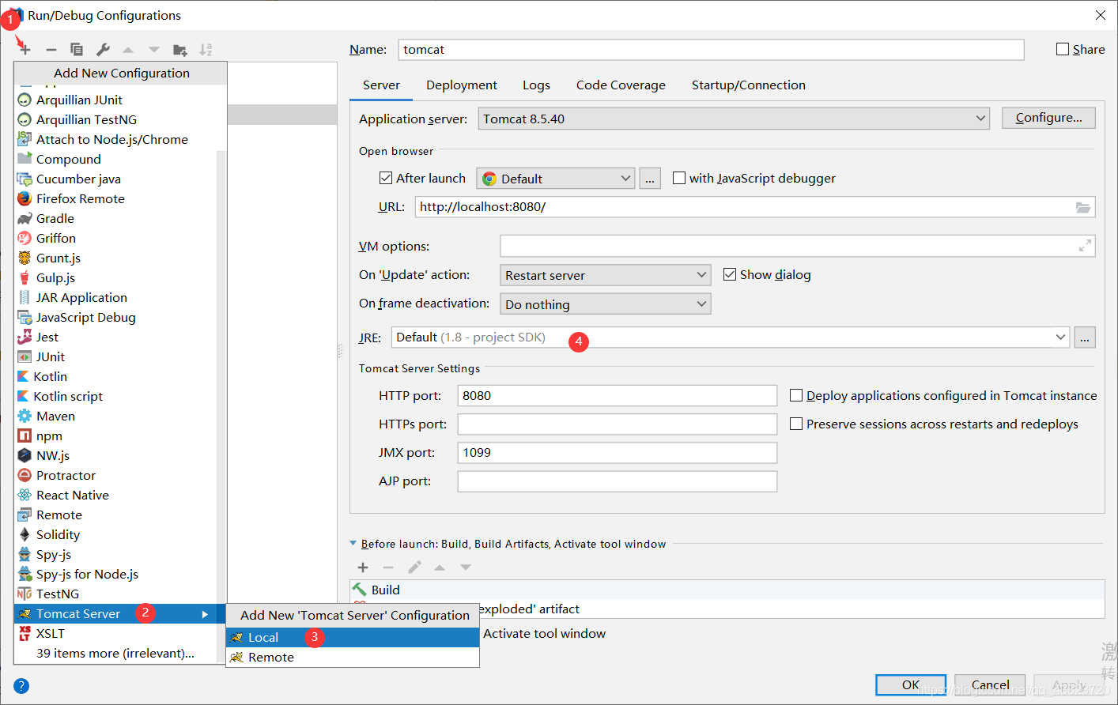Viewport: 1118px width, 705px height.
Task: Open the Application server dropdown
Action: click(734, 119)
